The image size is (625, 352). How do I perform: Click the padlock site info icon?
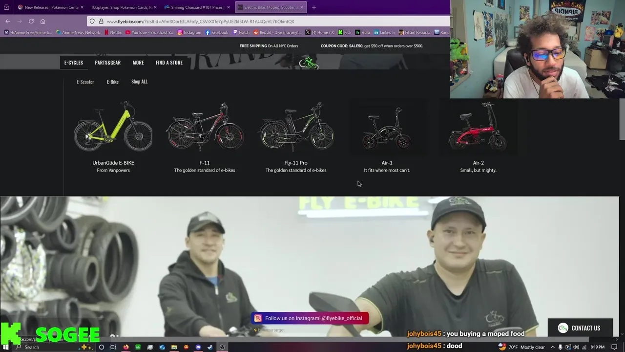coord(101,21)
